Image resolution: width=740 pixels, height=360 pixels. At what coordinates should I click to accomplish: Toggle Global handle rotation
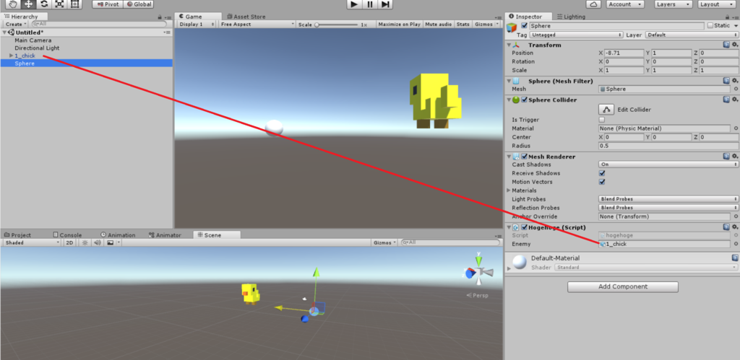coord(139,4)
